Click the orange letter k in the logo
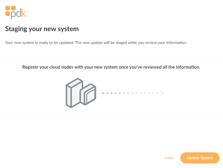This screenshot has width=223, height=168. tap(24, 13)
